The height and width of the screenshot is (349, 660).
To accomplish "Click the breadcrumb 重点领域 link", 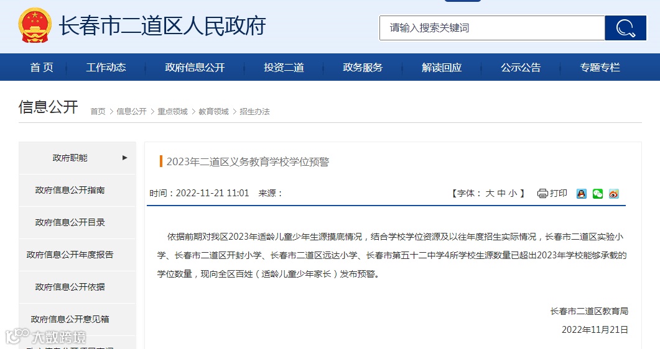I will pyautogui.click(x=172, y=111).
